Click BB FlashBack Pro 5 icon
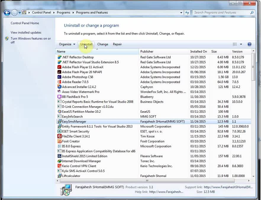Image resolution: width=261 pixels, height=200 pixels. [x=59, y=96]
